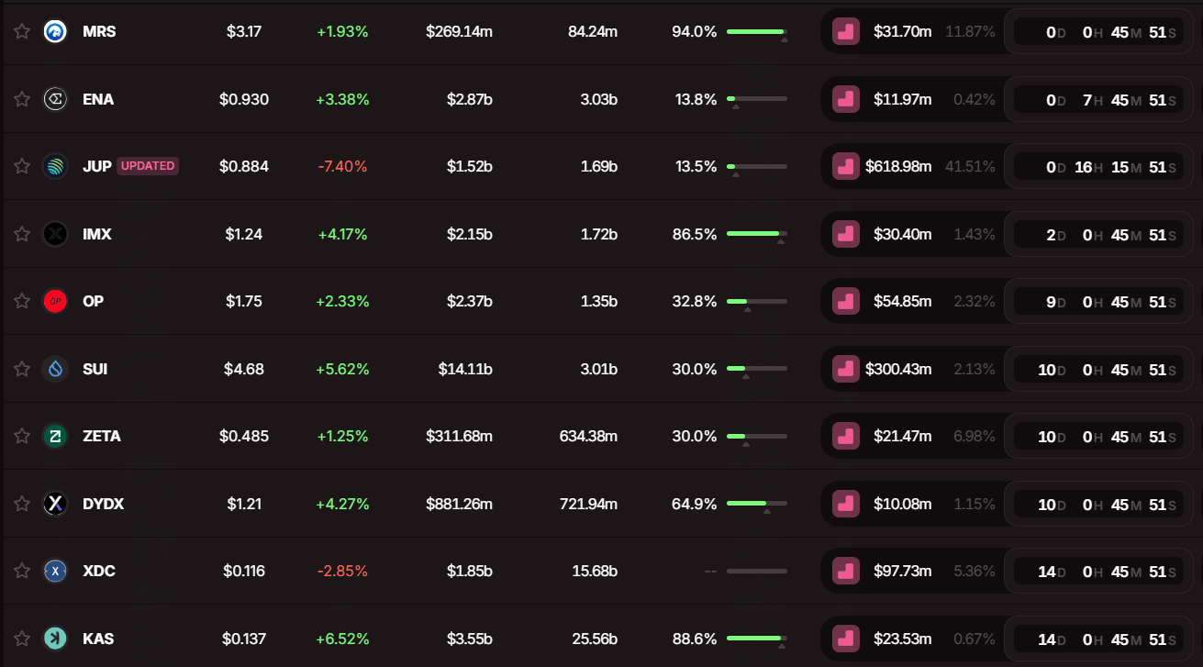
Task: Click the ZETA token logo icon
Action: click(55, 436)
